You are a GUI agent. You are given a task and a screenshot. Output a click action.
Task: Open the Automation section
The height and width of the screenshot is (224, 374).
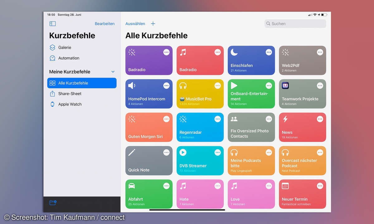tap(69, 58)
